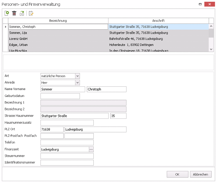217x183 pixels.
Task: Click the trash delete icon
Action: click(14, 13)
